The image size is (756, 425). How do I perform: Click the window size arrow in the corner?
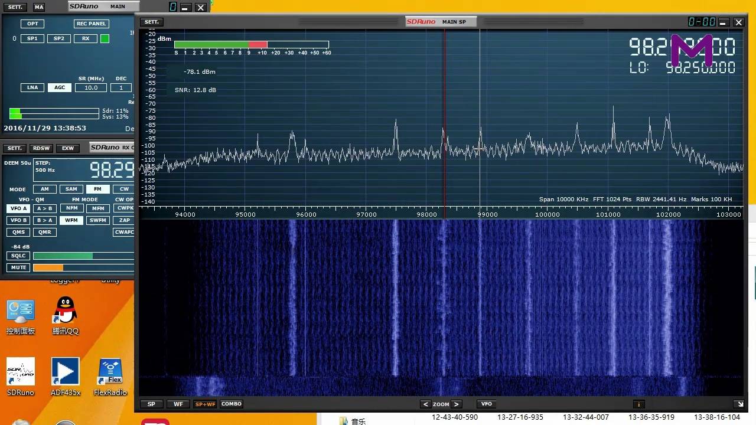click(x=739, y=404)
